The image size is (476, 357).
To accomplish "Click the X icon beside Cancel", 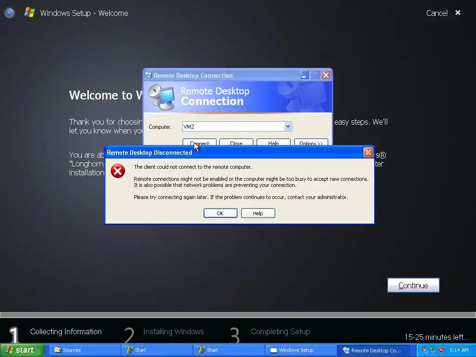I will point(458,13).
